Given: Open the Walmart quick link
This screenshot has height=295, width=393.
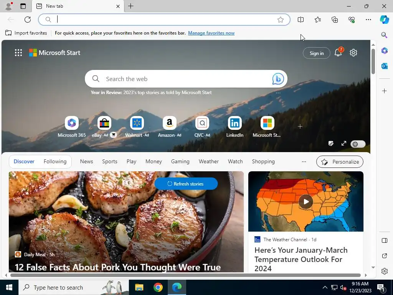Looking at the screenshot, I should [137, 127].
